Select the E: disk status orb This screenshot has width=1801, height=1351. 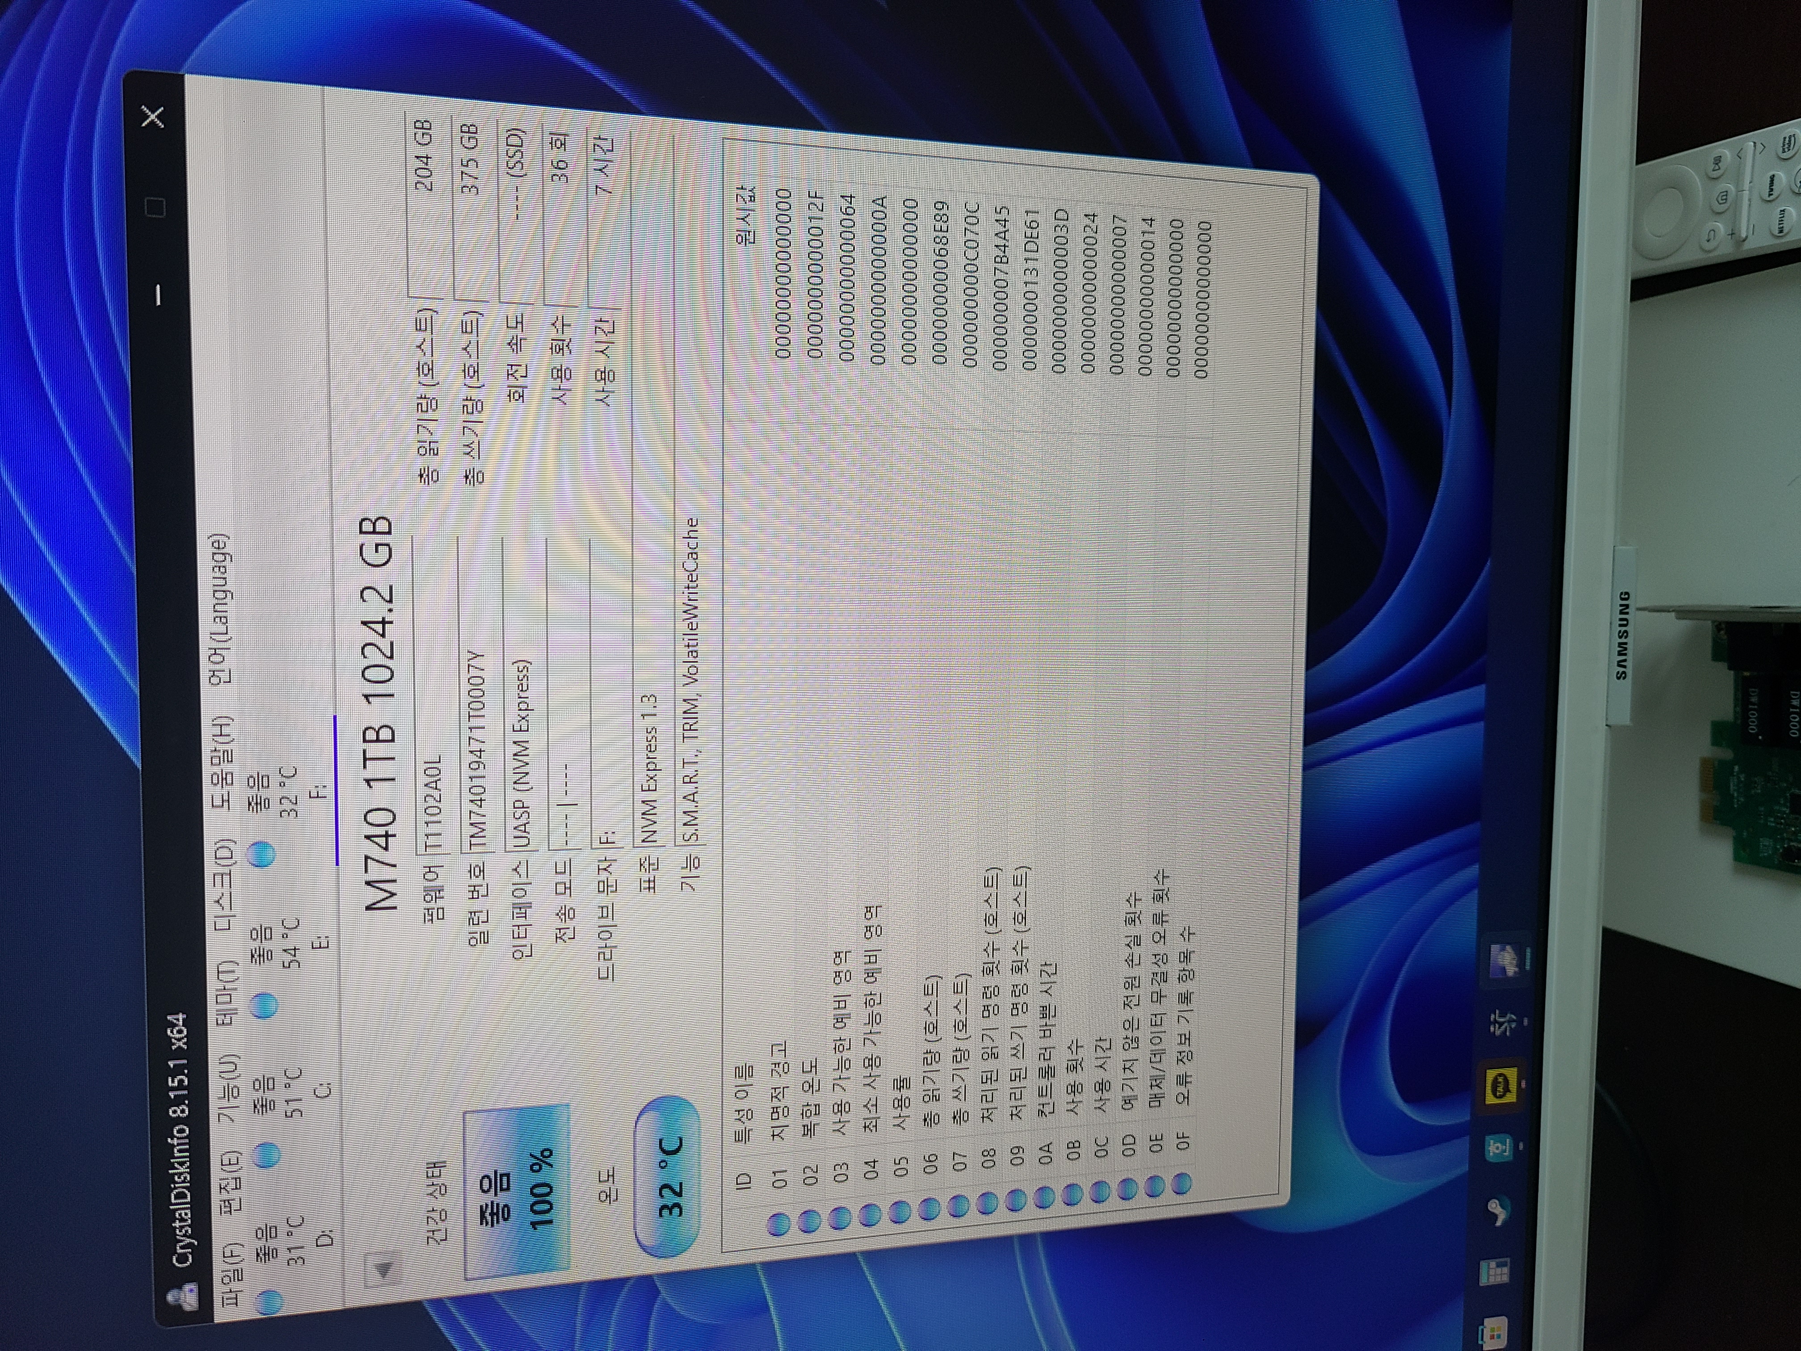pos(264,1006)
